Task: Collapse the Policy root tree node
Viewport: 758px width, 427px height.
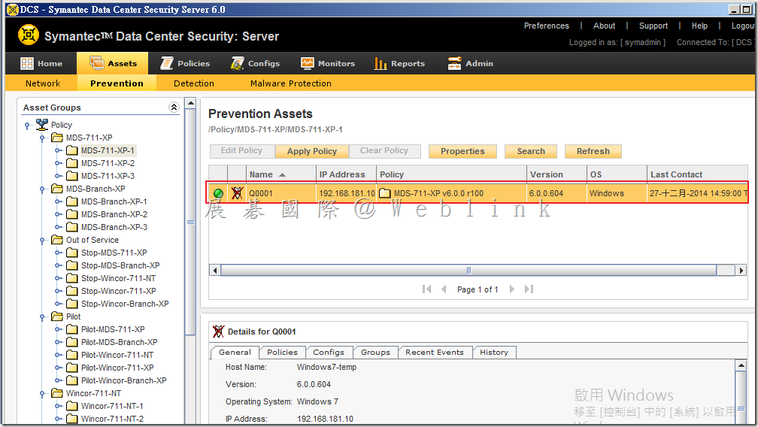Action: [x=27, y=125]
